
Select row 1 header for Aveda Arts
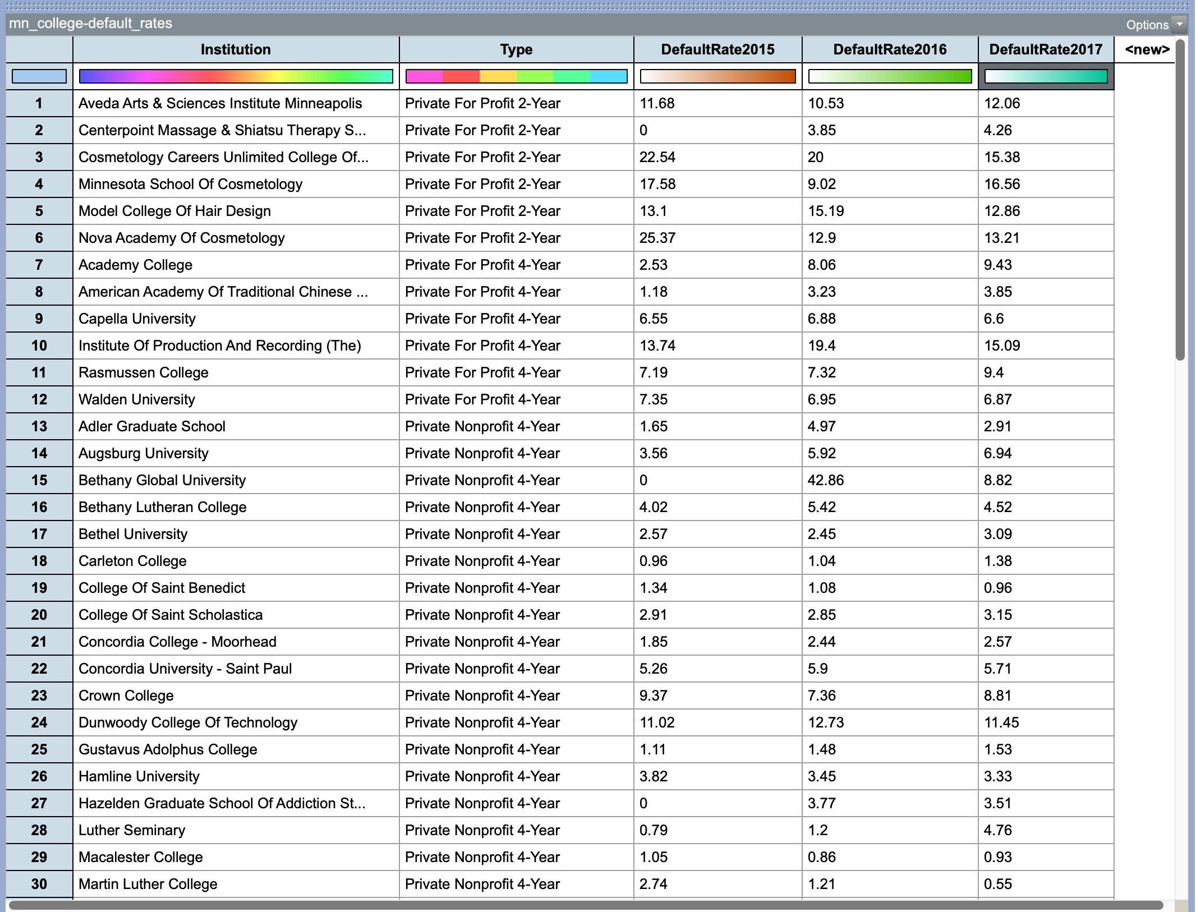(39, 103)
